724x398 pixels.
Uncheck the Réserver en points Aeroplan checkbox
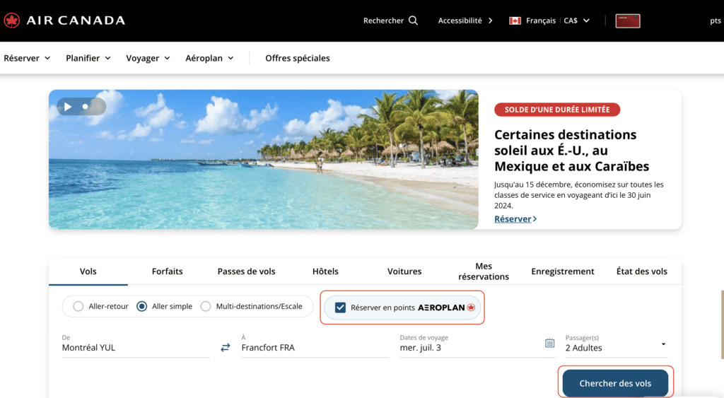(340, 308)
